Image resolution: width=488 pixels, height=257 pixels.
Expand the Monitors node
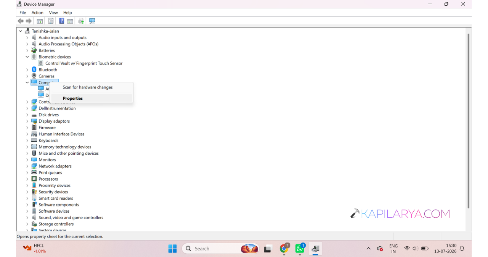tap(27, 160)
